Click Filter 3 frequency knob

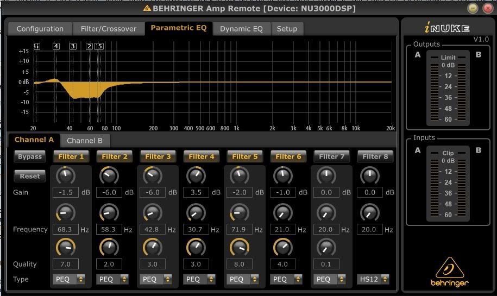(153, 213)
